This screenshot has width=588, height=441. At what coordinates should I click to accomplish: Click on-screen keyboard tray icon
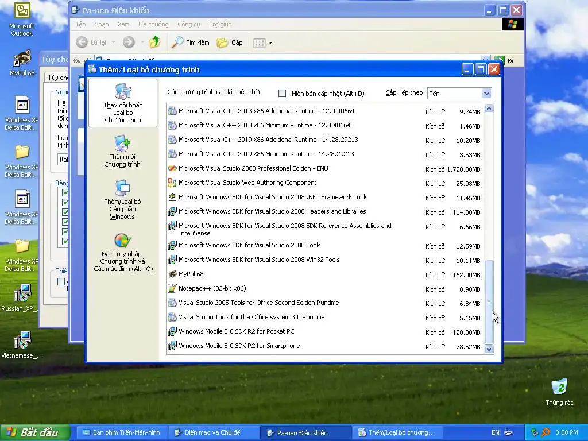[509, 432]
